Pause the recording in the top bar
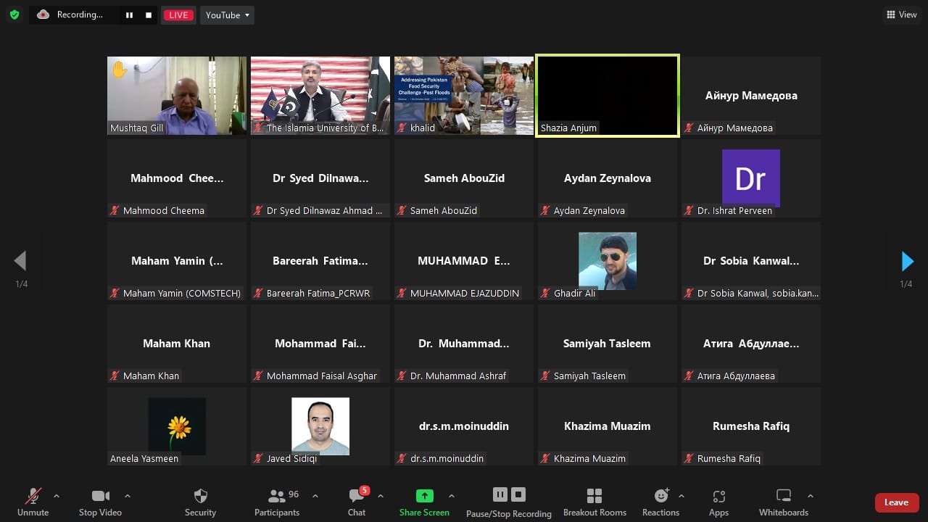 coord(129,15)
